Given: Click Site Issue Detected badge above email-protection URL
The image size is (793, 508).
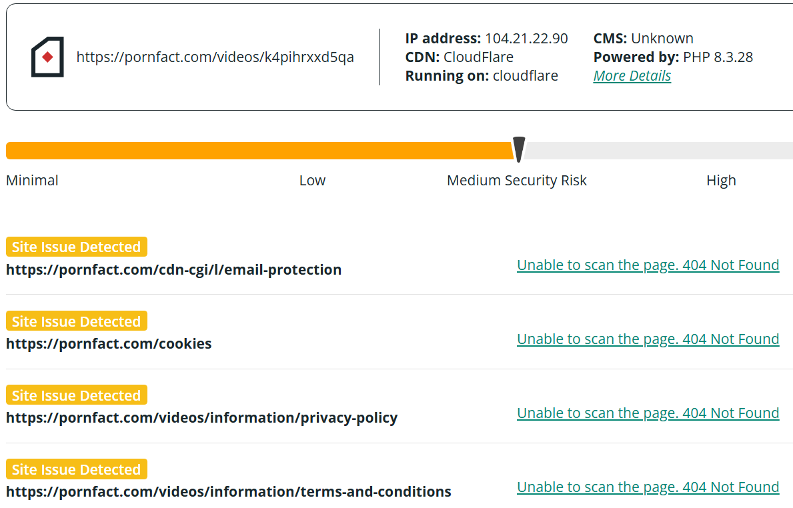Looking at the screenshot, I should (77, 247).
